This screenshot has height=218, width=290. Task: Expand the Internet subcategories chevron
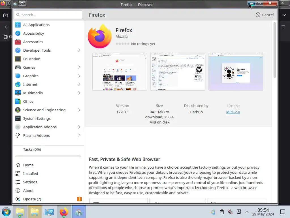pos(79,84)
